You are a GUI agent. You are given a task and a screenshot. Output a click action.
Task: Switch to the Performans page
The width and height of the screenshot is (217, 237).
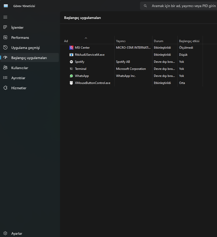[20, 38]
